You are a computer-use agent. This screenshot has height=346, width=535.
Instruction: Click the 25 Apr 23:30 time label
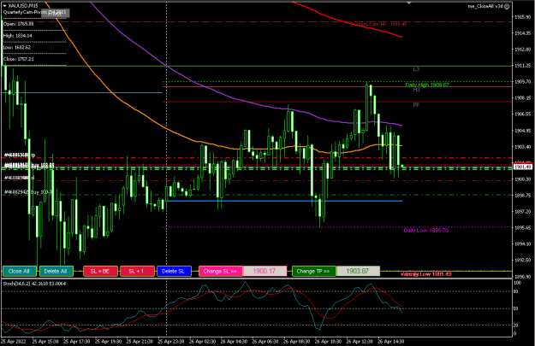[171, 341]
